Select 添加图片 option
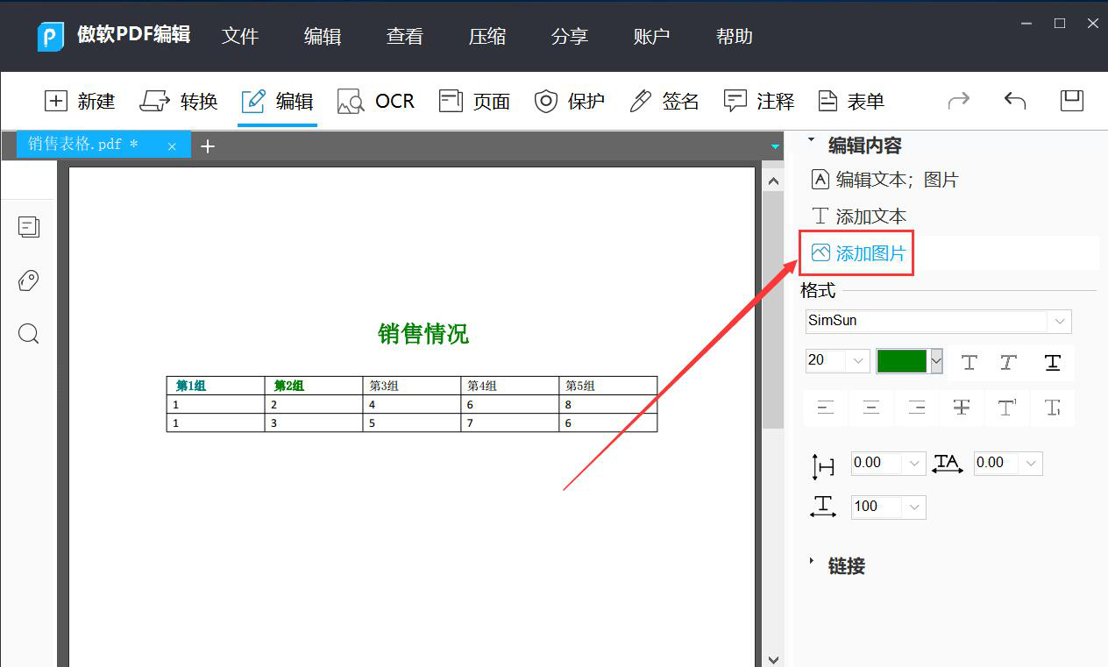 859,253
